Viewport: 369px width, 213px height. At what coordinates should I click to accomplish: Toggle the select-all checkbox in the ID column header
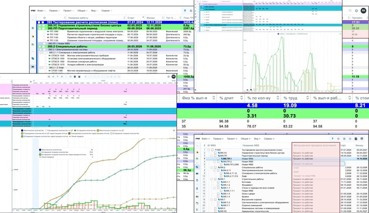pyautogui.click(x=39, y=18)
